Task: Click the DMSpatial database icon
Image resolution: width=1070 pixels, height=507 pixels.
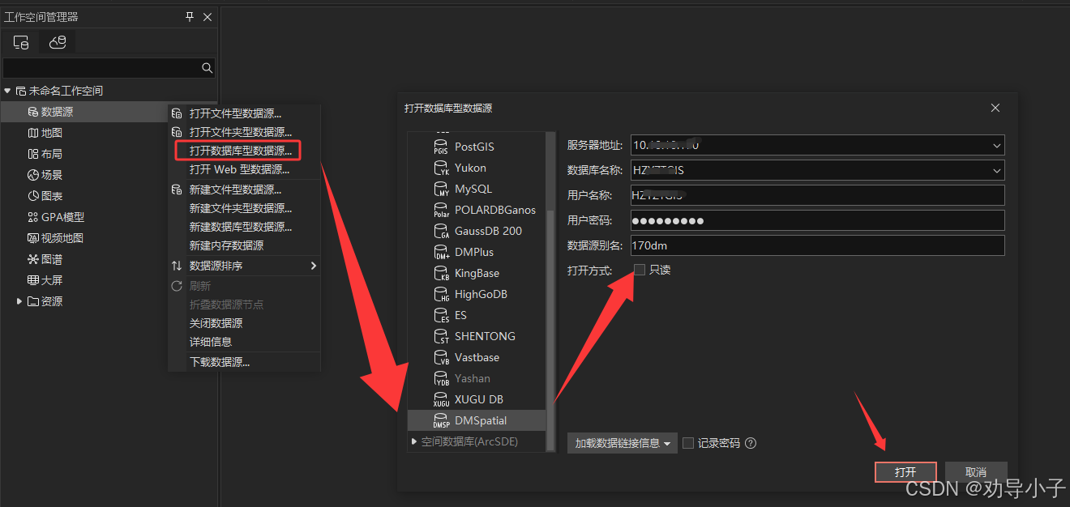Action: [x=441, y=421]
